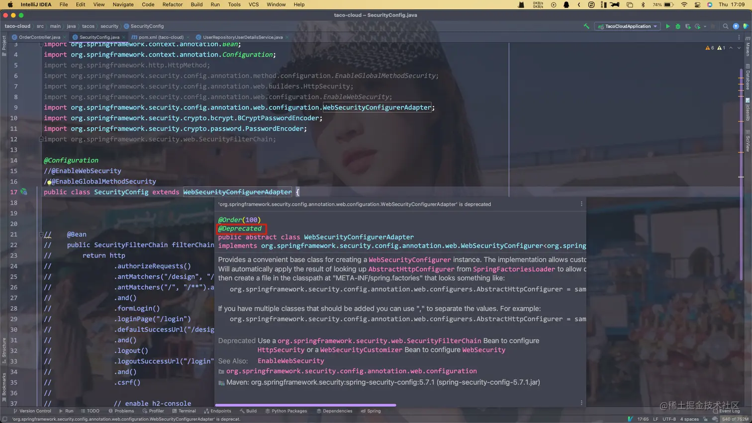Open the Endpoints tool window
Screen dimensions: 752x423
tap(217, 411)
